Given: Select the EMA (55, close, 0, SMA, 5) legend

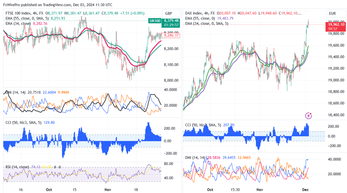Looking at the screenshot, I should [x=27, y=18].
